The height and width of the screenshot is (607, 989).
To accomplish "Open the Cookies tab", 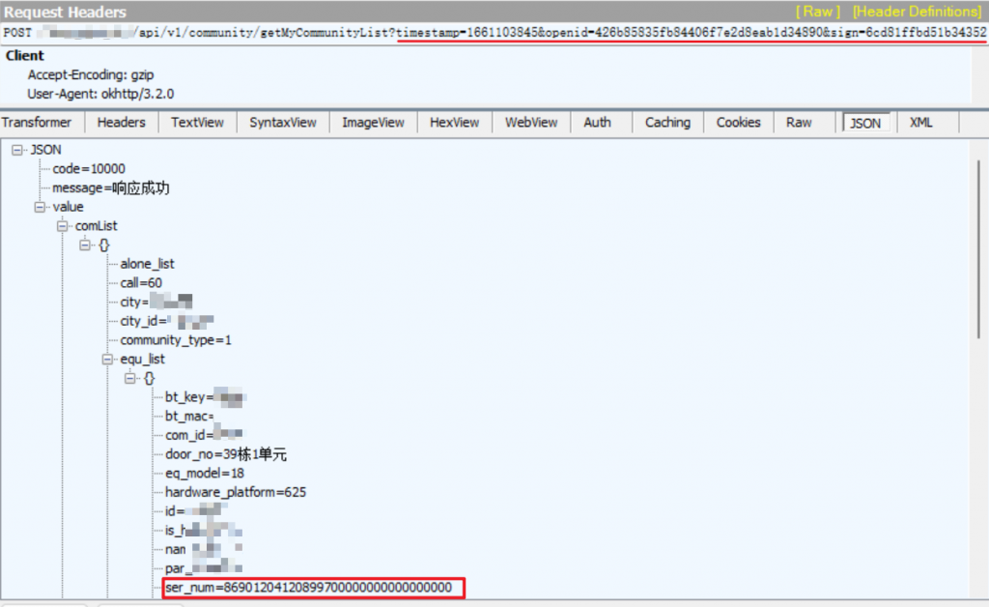I will (x=738, y=123).
